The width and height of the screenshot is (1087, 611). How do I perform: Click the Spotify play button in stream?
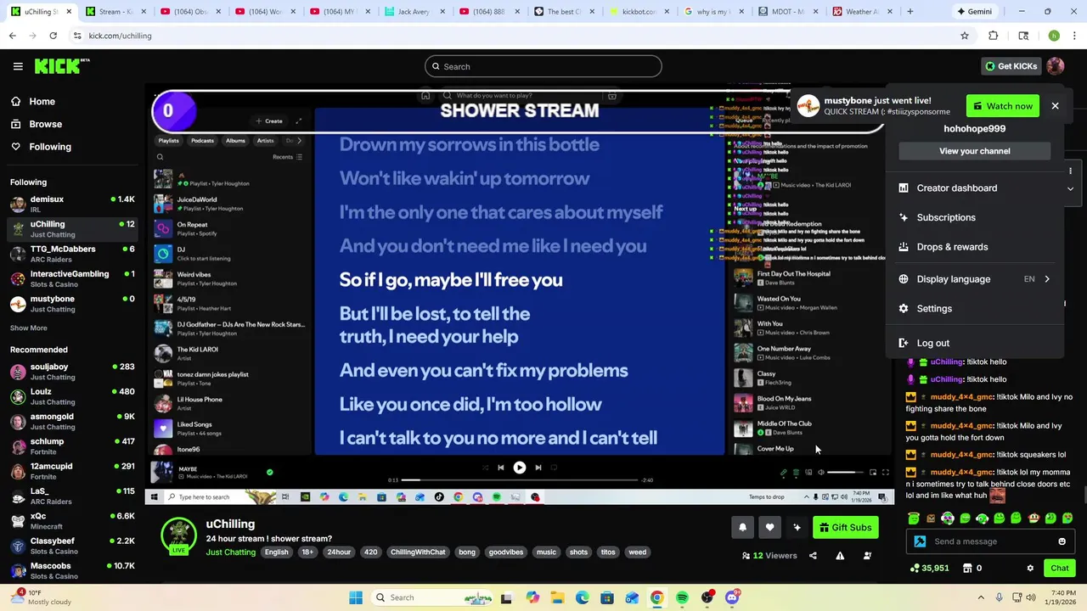519,468
